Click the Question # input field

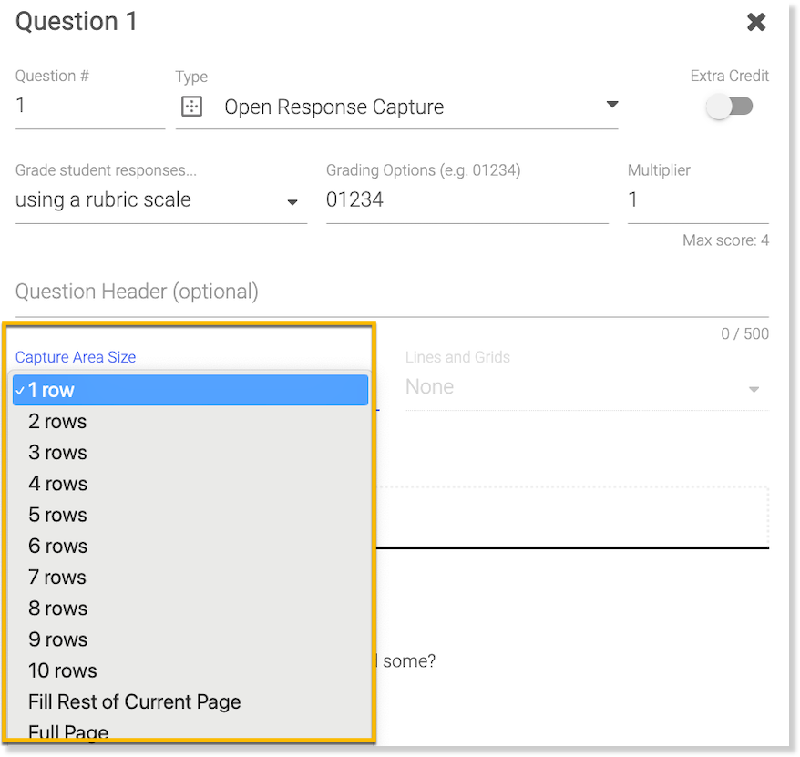tap(89, 107)
